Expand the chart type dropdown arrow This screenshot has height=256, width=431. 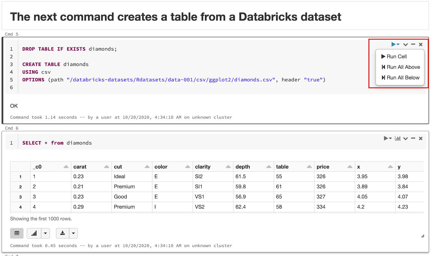pyautogui.click(x=46, y=233)
